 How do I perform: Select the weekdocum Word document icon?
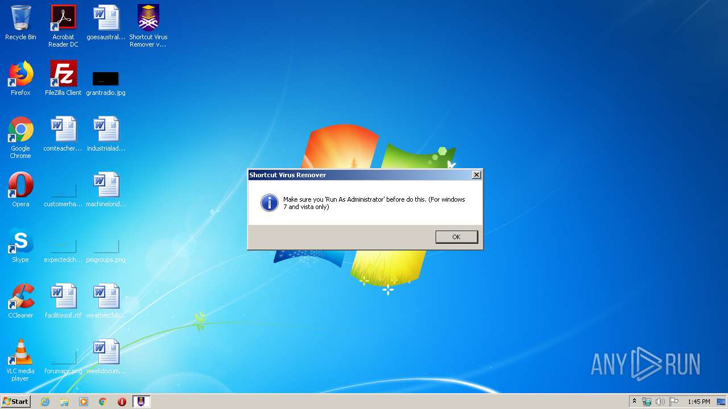point(106,357)
